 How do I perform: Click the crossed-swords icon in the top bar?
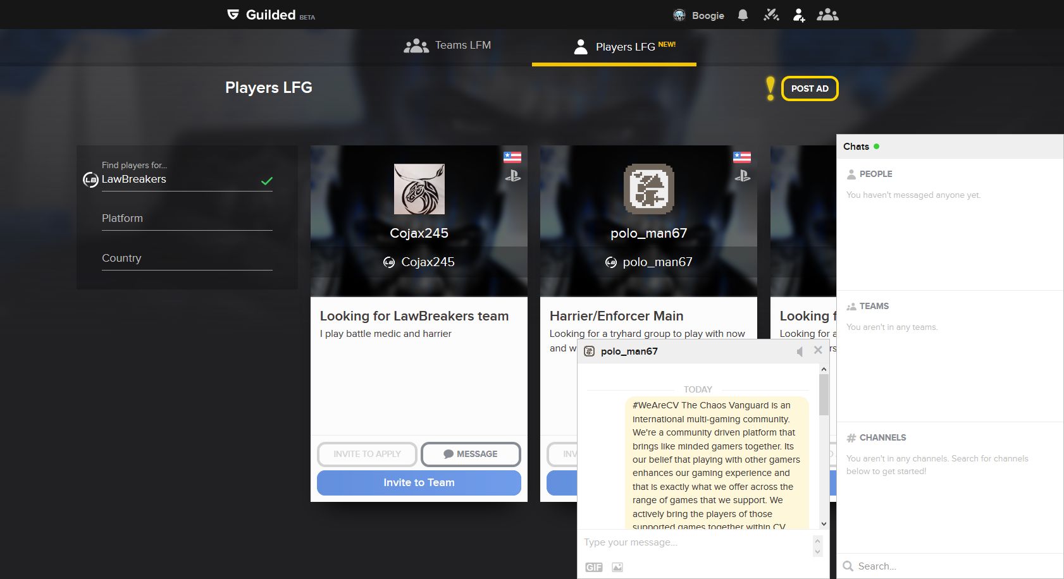point(771,15)
